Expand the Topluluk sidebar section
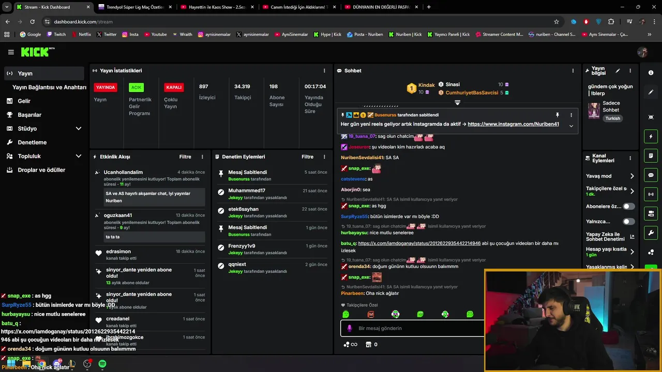 pyautogui.click(x=79, y=156)
